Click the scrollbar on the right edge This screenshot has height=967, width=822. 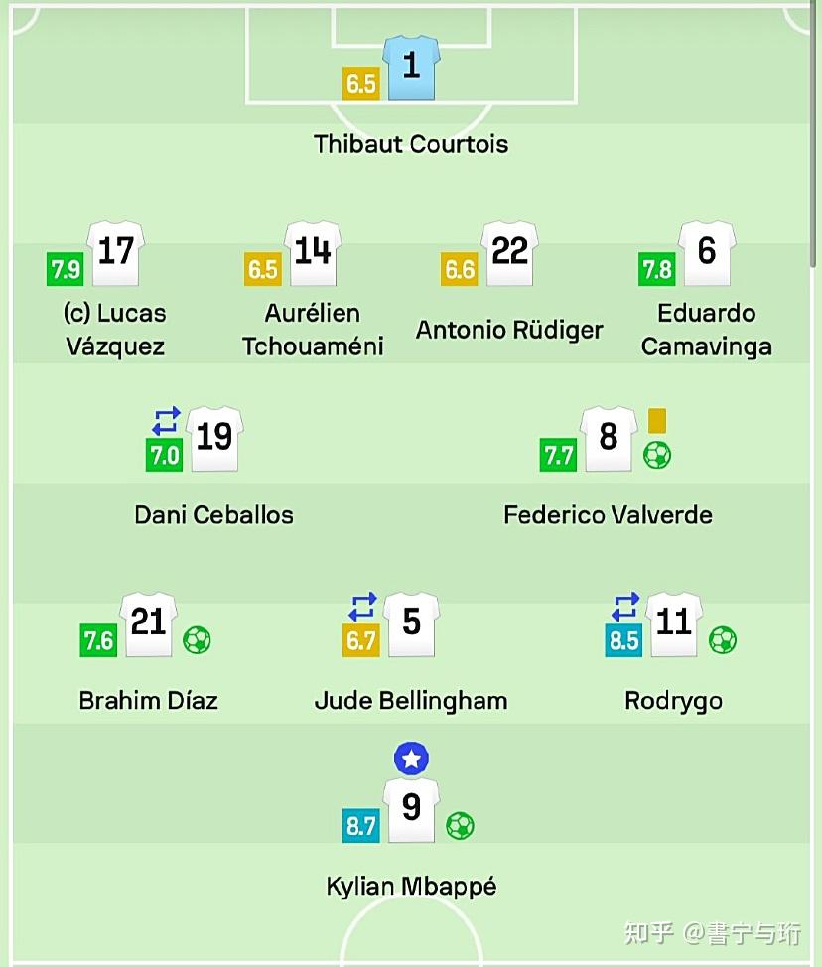(814, 134)
